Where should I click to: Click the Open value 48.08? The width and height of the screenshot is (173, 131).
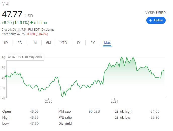click(34, 111)
